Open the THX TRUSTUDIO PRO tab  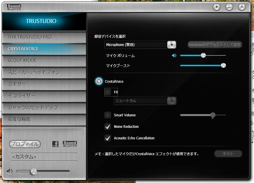coord(44,37)
